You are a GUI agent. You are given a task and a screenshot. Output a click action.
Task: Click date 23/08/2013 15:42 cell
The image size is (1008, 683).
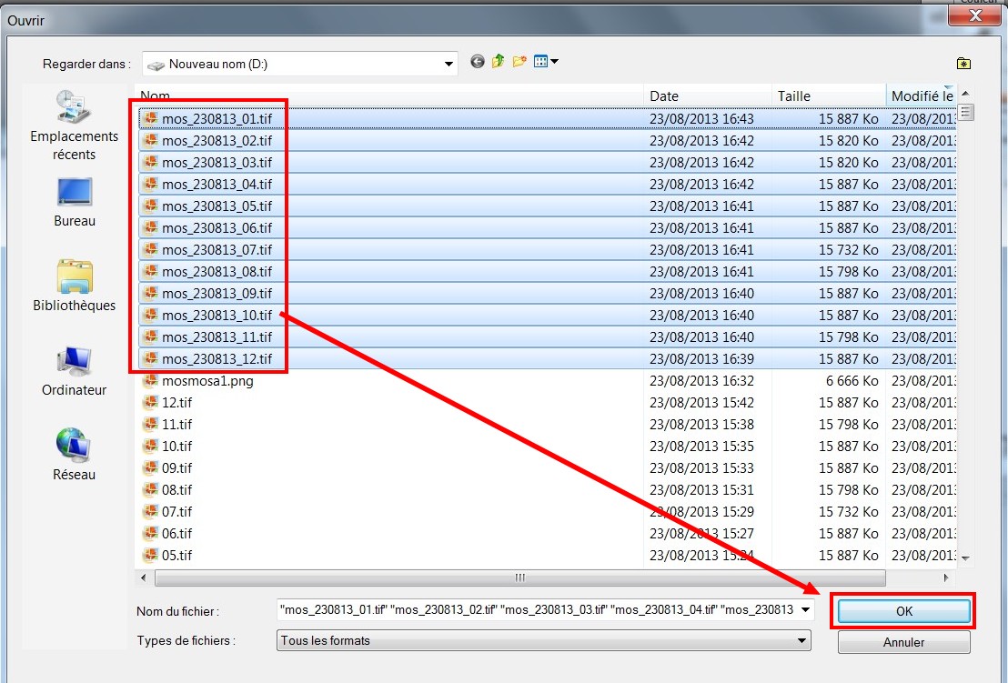point(701,403)
